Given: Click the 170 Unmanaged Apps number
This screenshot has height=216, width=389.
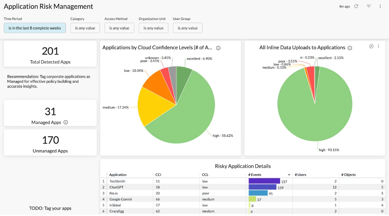Looking at the screenshot, I should click(50, 140).
